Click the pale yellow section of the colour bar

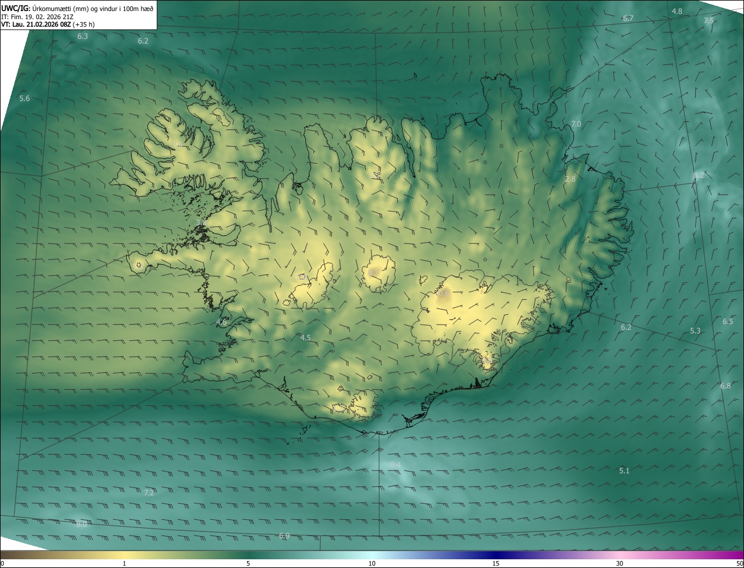125,555
